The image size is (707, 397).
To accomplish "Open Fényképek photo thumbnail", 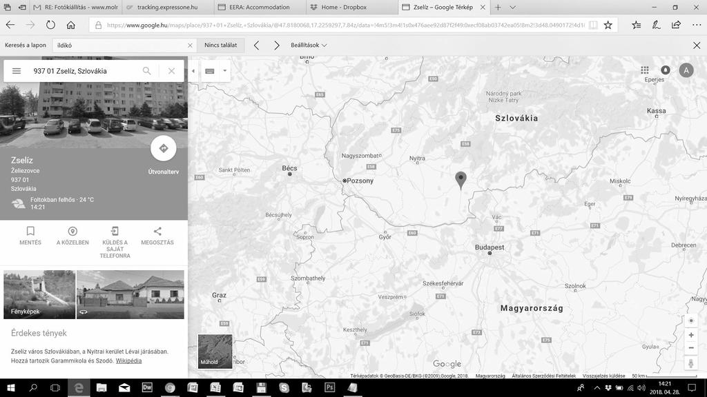I will [x=39, y=294].
